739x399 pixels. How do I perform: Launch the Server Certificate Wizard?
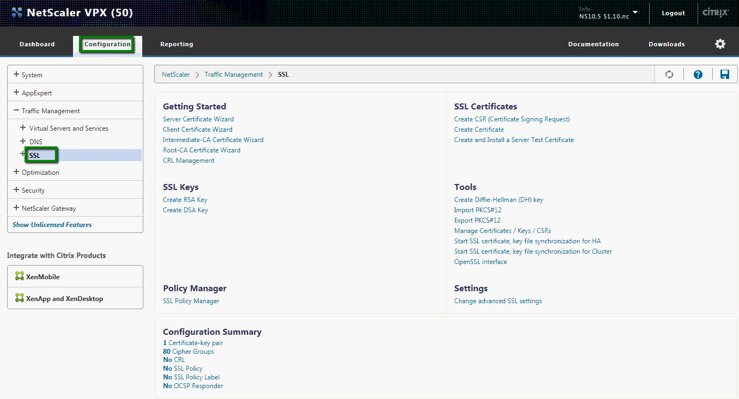click(198, 119)
